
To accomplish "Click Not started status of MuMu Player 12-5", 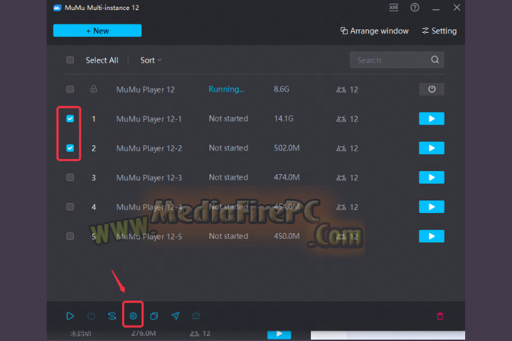I will (x=228, y=236).
